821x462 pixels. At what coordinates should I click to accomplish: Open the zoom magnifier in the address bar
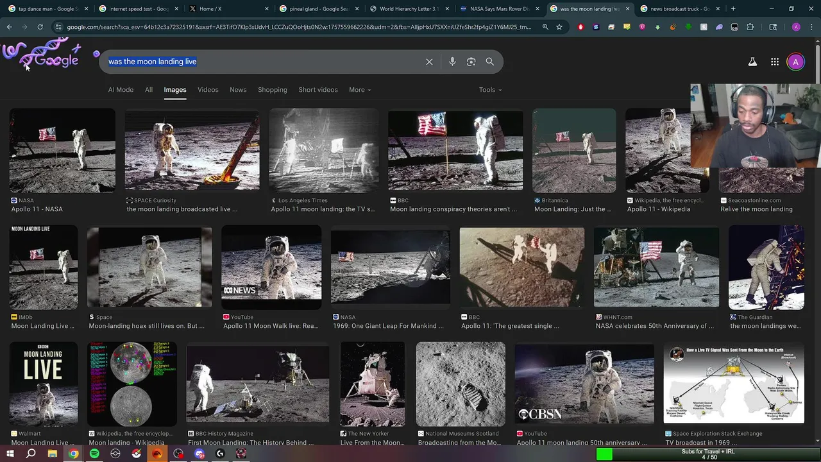(x=545, y=27)
